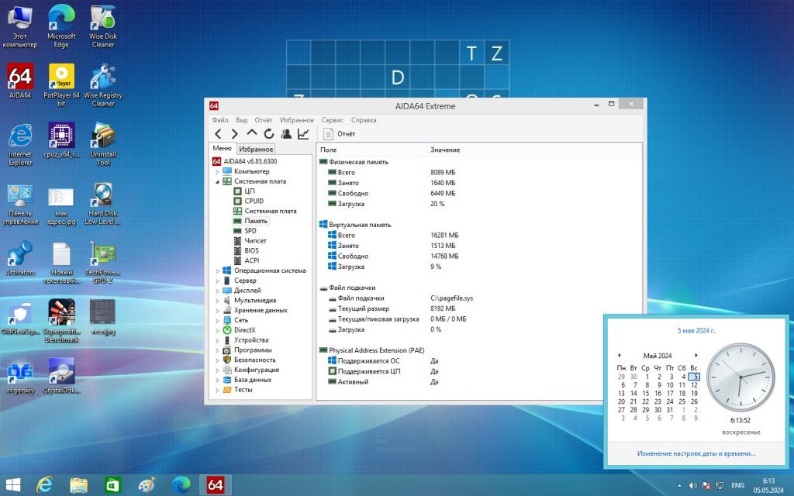Click the Отчёт report button
794x496 pixels.
coord(340,133)
